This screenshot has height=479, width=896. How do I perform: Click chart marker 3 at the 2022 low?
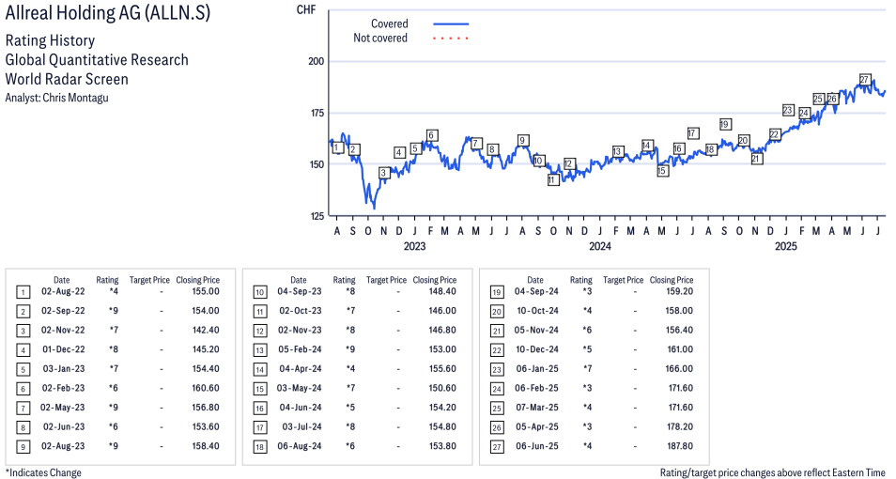tap(384, 173)
